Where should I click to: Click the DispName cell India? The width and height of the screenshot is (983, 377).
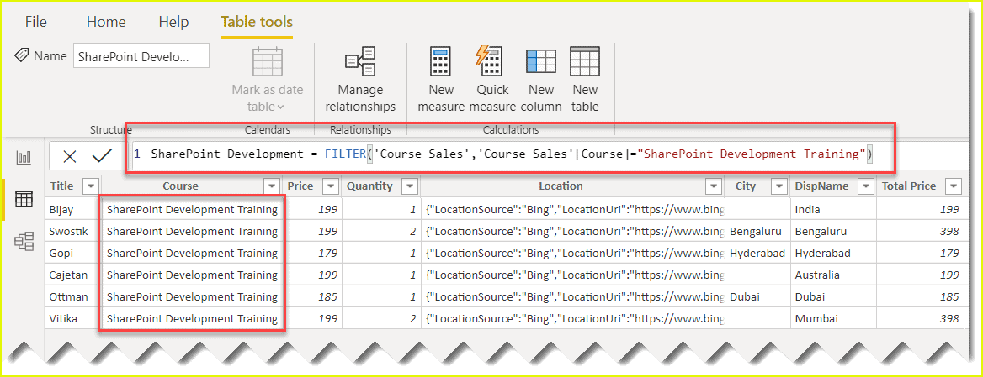(x=833, y=209)
